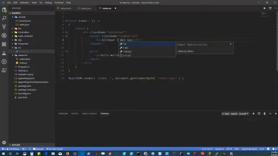This screenshot has width=278, height=156.
Task: Click the editor vertical scrollbar
Action: pos(277,42)
